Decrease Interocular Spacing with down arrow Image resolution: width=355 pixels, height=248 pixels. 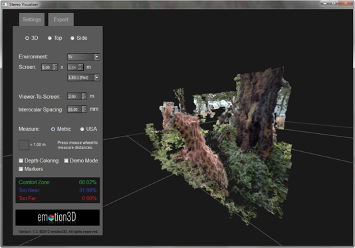84,111
